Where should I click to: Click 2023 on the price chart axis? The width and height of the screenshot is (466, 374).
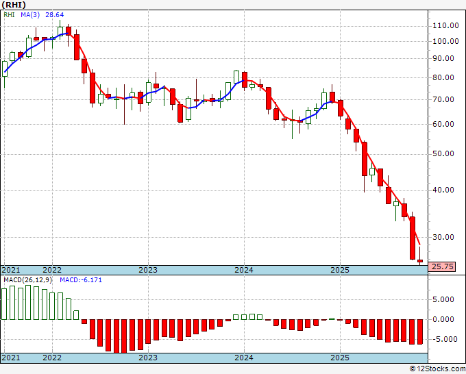coord(148,270)
